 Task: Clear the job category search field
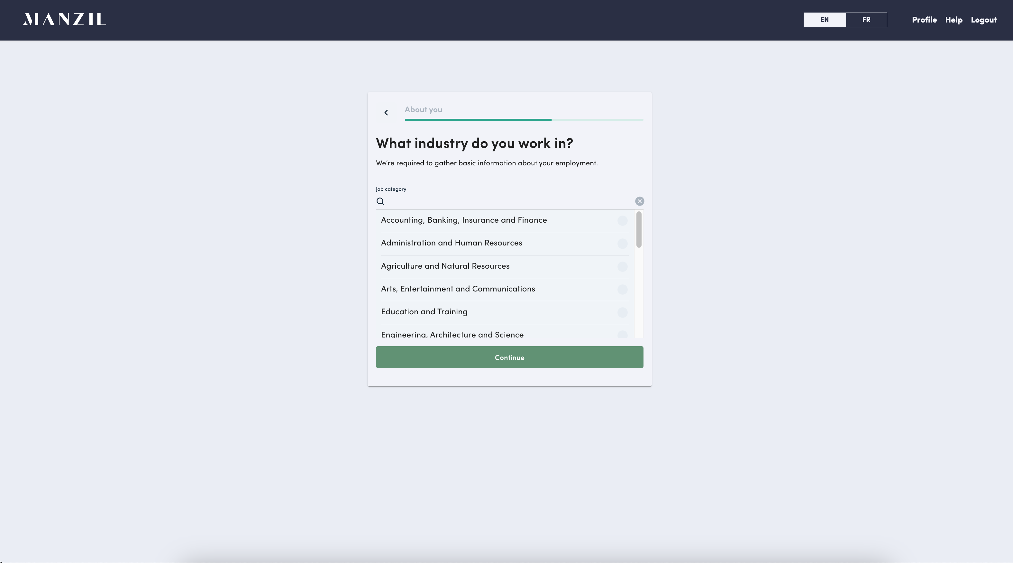(x=639, y=201)
